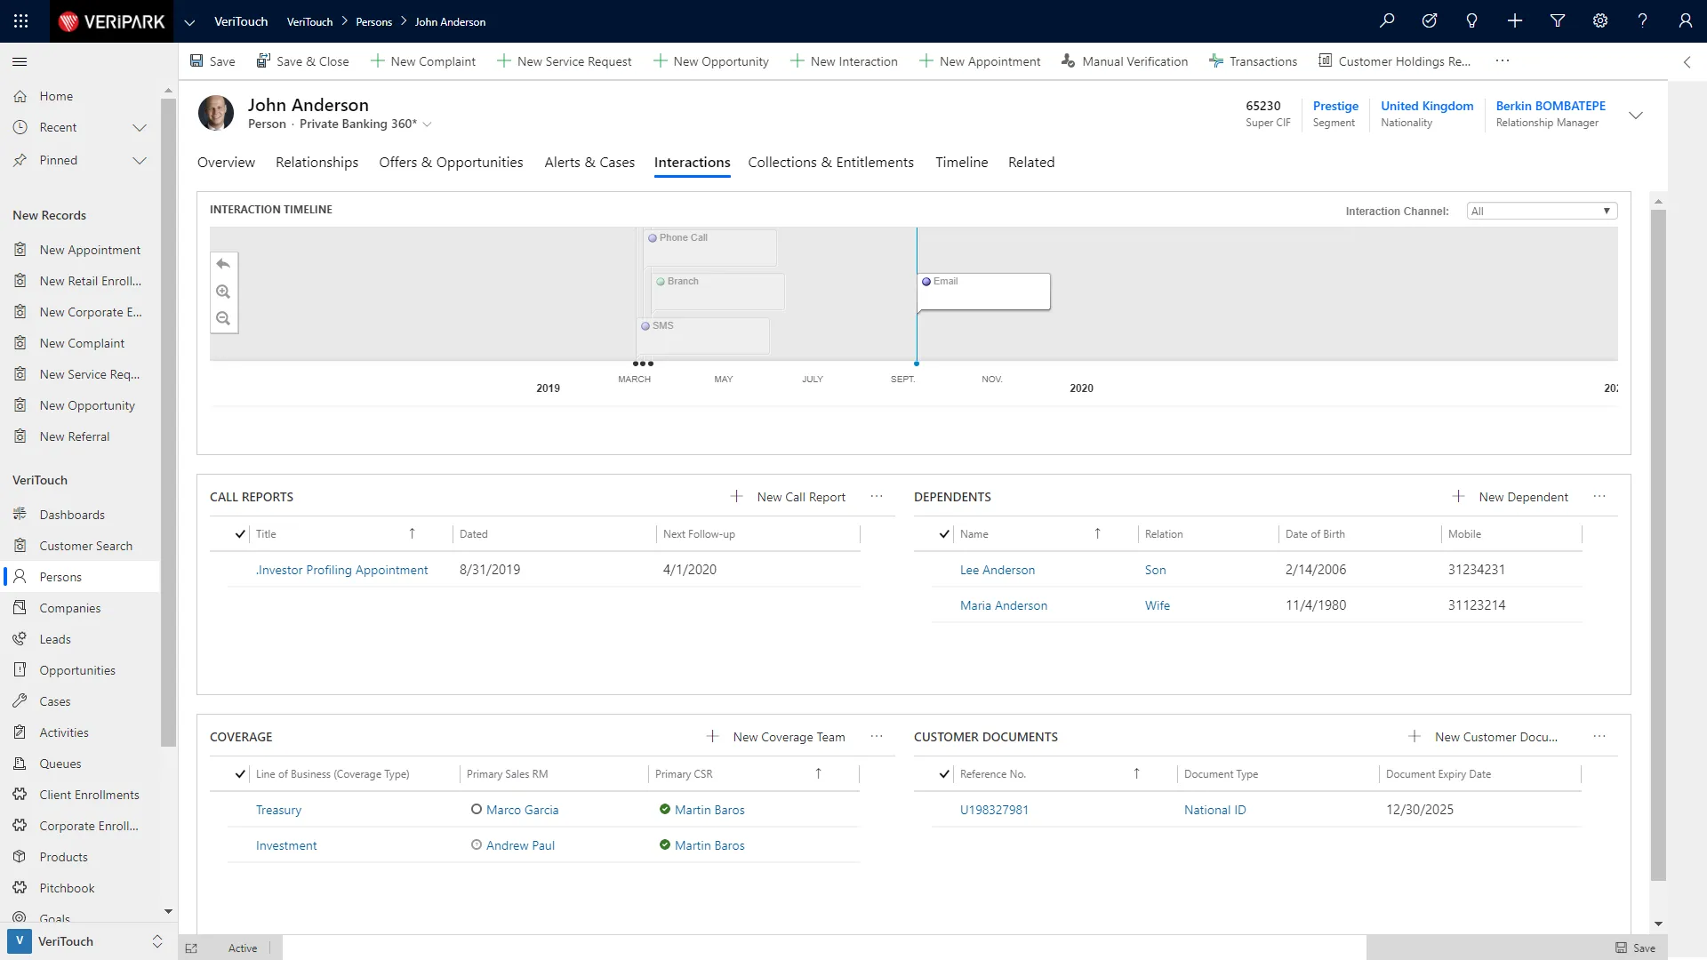The image size is (1707, 960).
Task: Open the Interaction Channel dropdown
Action: click(1541, 211)
